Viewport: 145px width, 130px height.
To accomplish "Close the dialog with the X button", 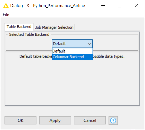I will (x=136, y=6).
